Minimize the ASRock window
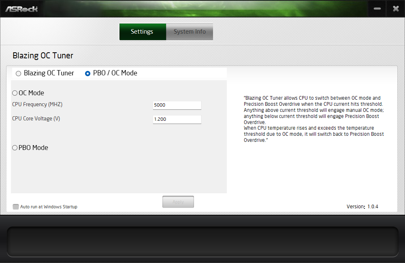 pyautogui.click(x=377, y=9)
